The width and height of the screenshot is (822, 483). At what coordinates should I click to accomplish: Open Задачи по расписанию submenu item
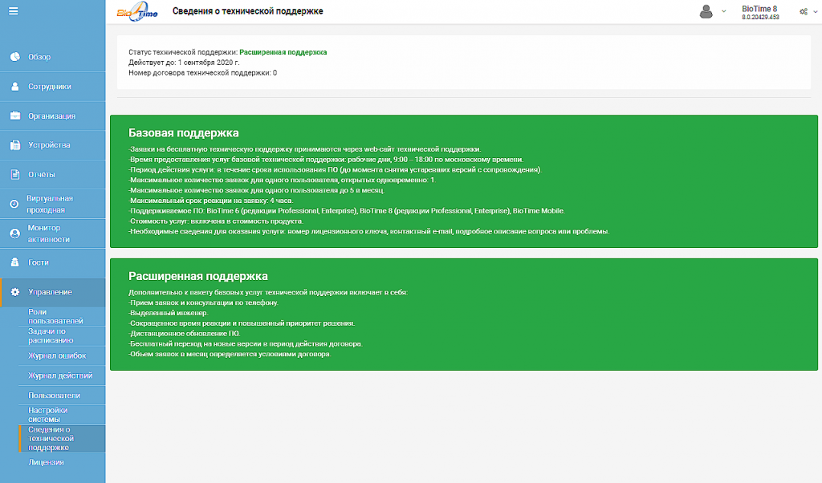coord(62,336)
